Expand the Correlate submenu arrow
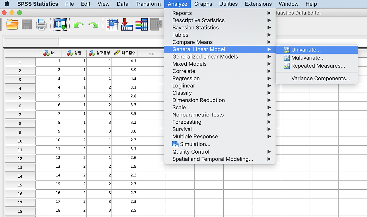 [269, 71]
